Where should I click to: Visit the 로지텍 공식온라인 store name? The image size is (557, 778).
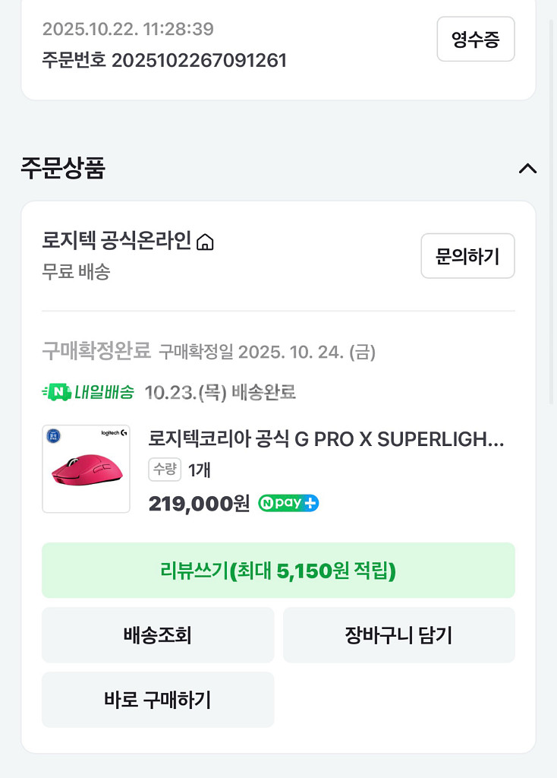[117, 242]
